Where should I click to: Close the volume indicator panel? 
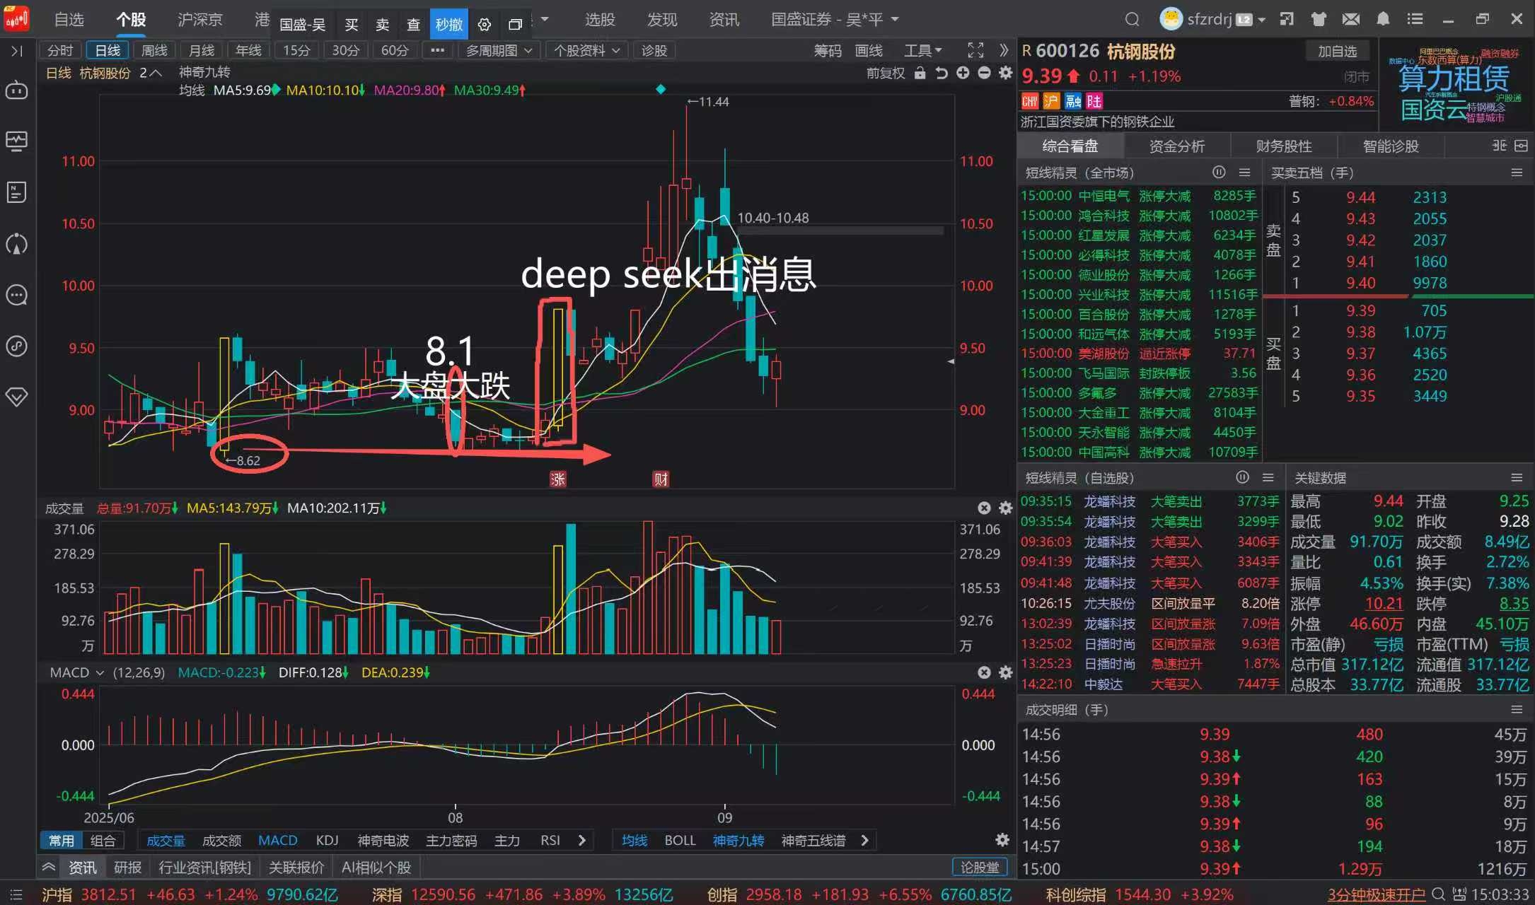984,508
